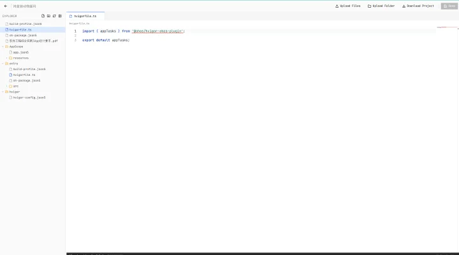This screenshot has width=459, height=255.
Task: Expand the src folder
Action: coord(7,86)
